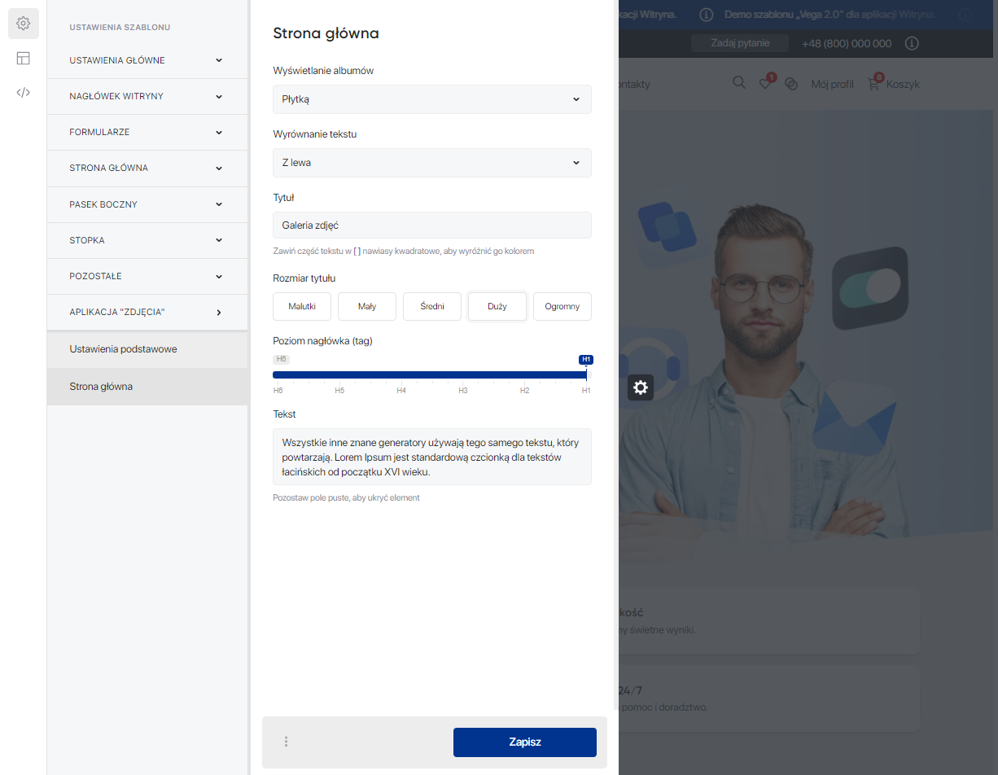This screenshot has height=775, width=998.
Task: Click the search magnifier icon in preview header
Action: pos(738,83)
